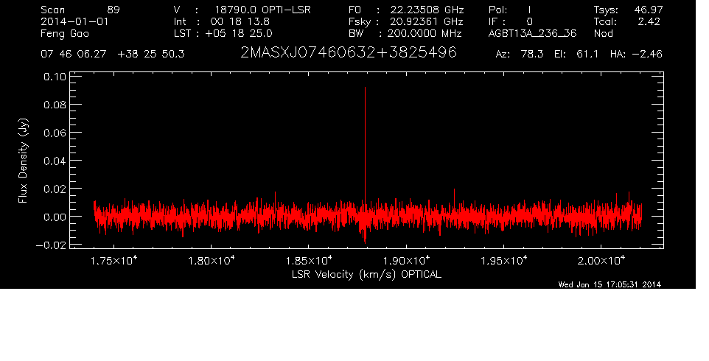Click the y-axis tick label 0.02
Viewport: 709px width, 361px height.
(55, 189)
